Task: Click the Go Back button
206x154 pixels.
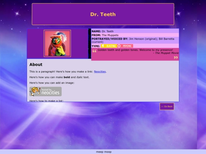Action: point(167,106)
